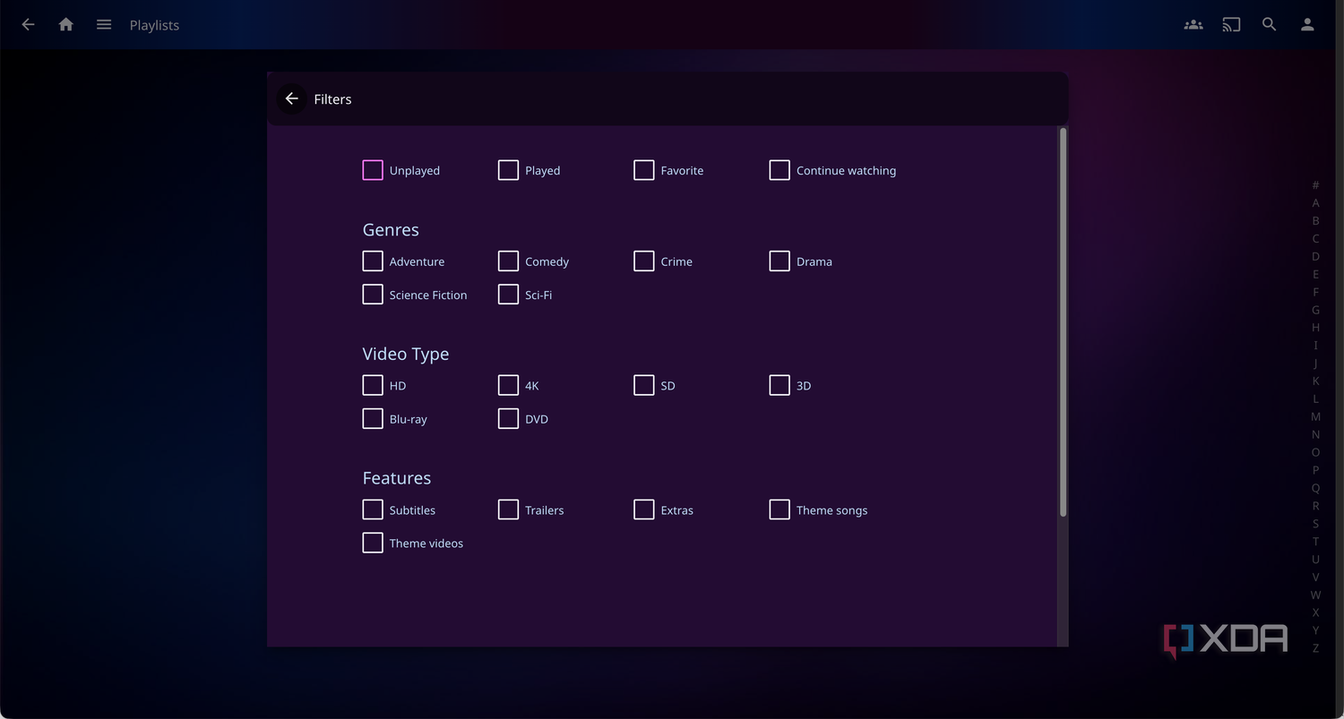Check the Theme videos feature

(373, 543)
